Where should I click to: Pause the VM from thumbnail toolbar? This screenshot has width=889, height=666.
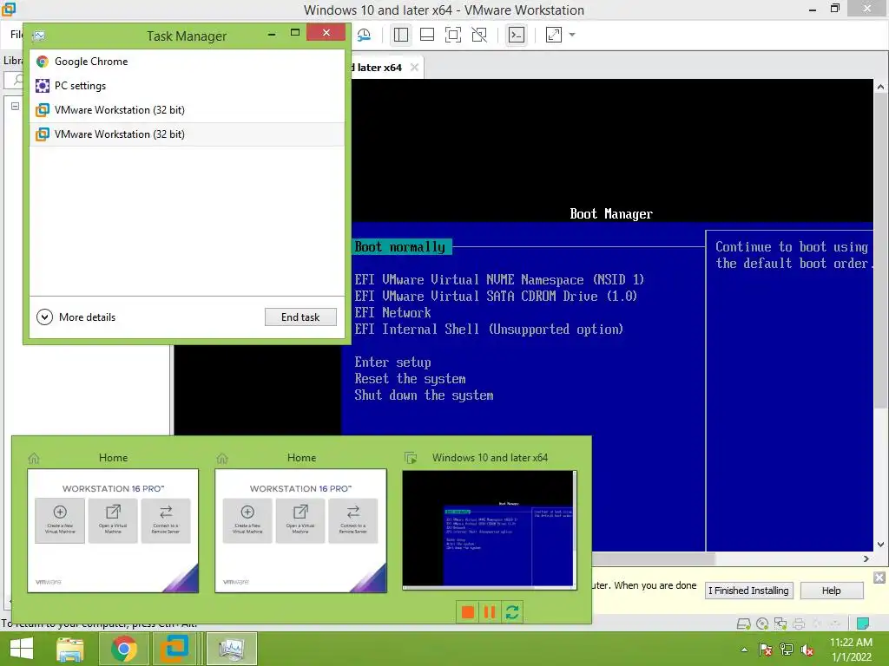tap(490, 612)
